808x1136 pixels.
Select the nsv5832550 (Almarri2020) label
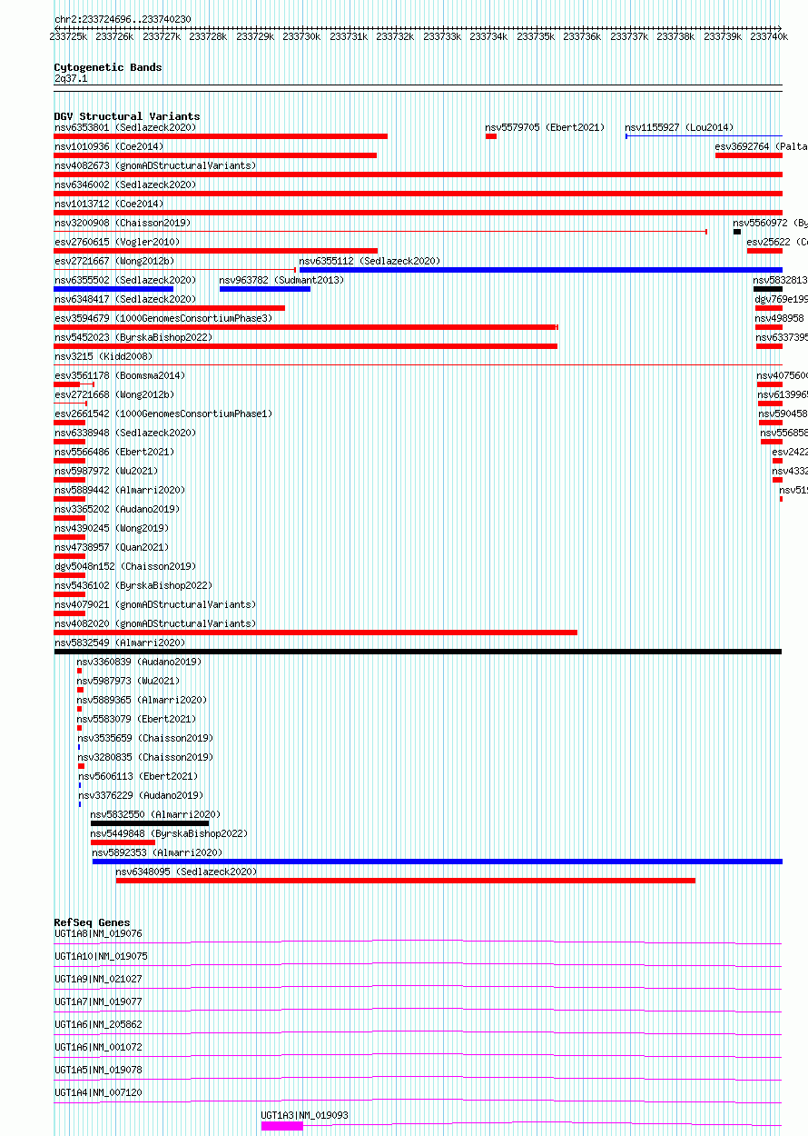[x=156, y=814]
